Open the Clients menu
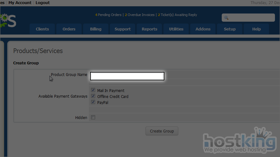 point(42,29)
